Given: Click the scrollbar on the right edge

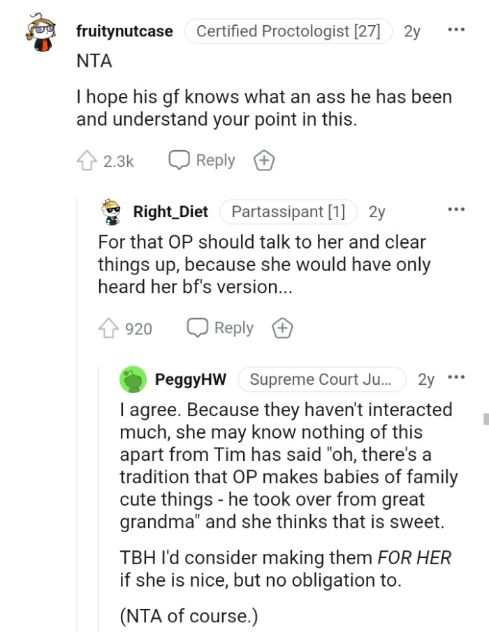Looking at the screenshot, I should click(486, 419).
